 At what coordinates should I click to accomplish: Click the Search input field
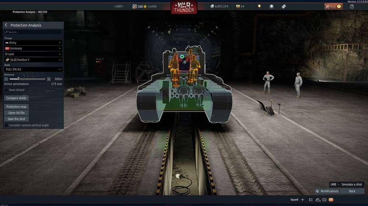[33, 32]
